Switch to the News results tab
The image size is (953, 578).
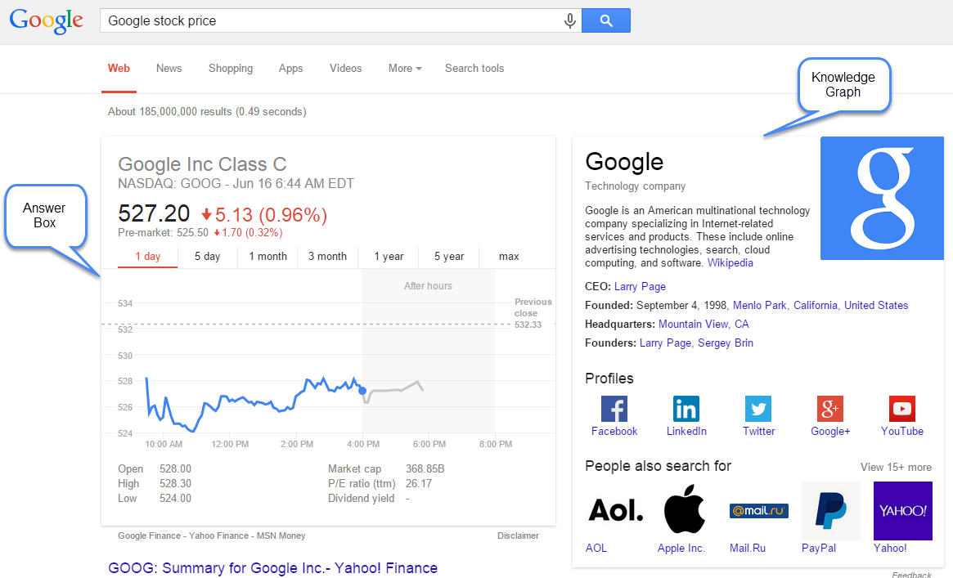coord(169,69)
